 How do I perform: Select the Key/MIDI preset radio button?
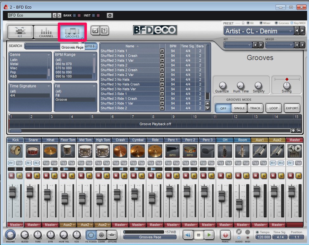pos(292,23)
